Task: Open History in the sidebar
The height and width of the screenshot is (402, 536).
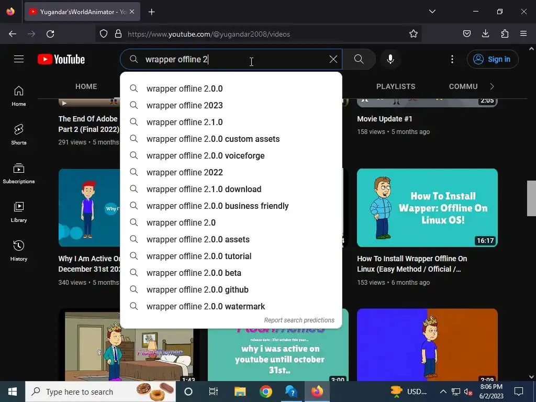Action: pos(19,251)
